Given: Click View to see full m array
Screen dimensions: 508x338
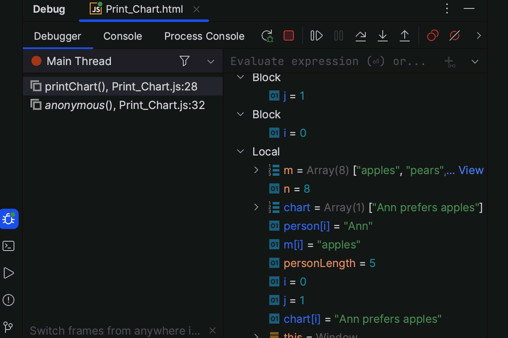Looking at the screenshot, I should point(471,170).
